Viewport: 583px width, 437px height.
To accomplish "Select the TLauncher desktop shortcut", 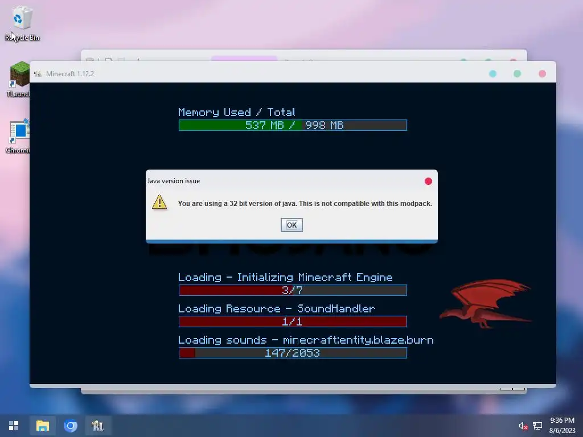I will [18, 79].
